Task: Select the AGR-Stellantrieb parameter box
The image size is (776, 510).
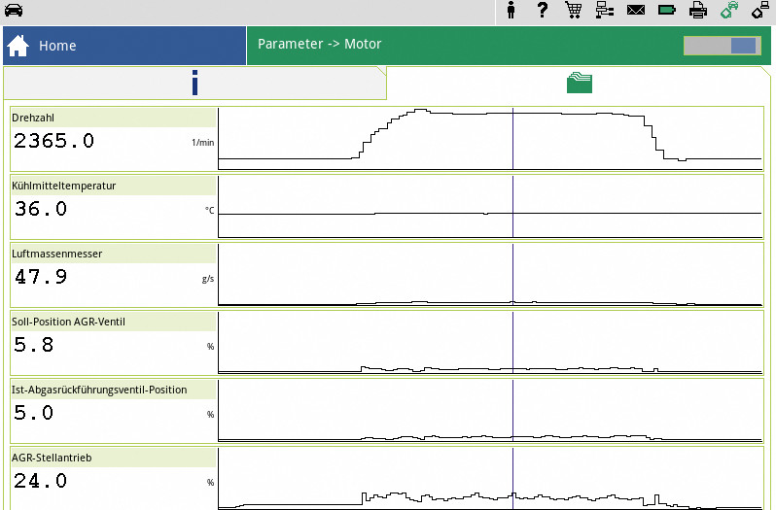Action: [113, 477]
